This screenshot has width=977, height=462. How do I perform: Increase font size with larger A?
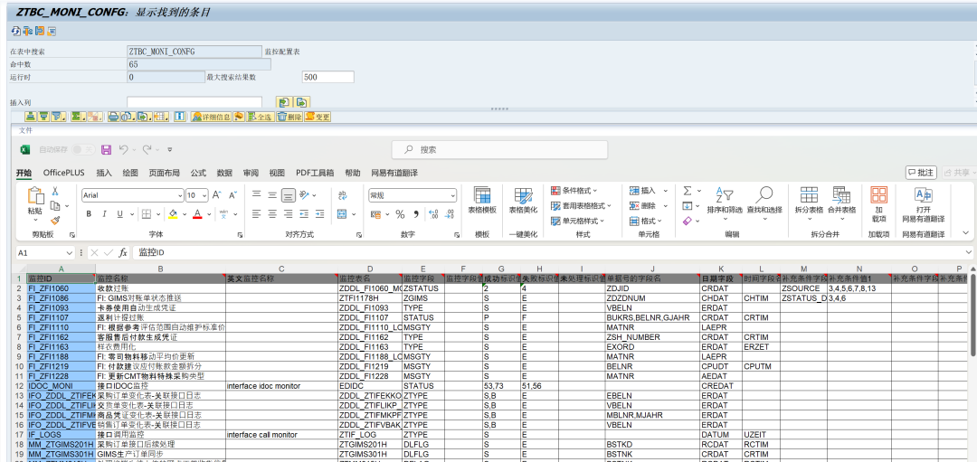tap(217, 195)
